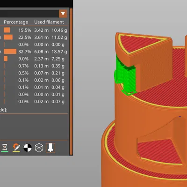Select the 0.39 g filament weight
Image resolution: width=187 pixels, height=187 pixels.
click(58, 66)
